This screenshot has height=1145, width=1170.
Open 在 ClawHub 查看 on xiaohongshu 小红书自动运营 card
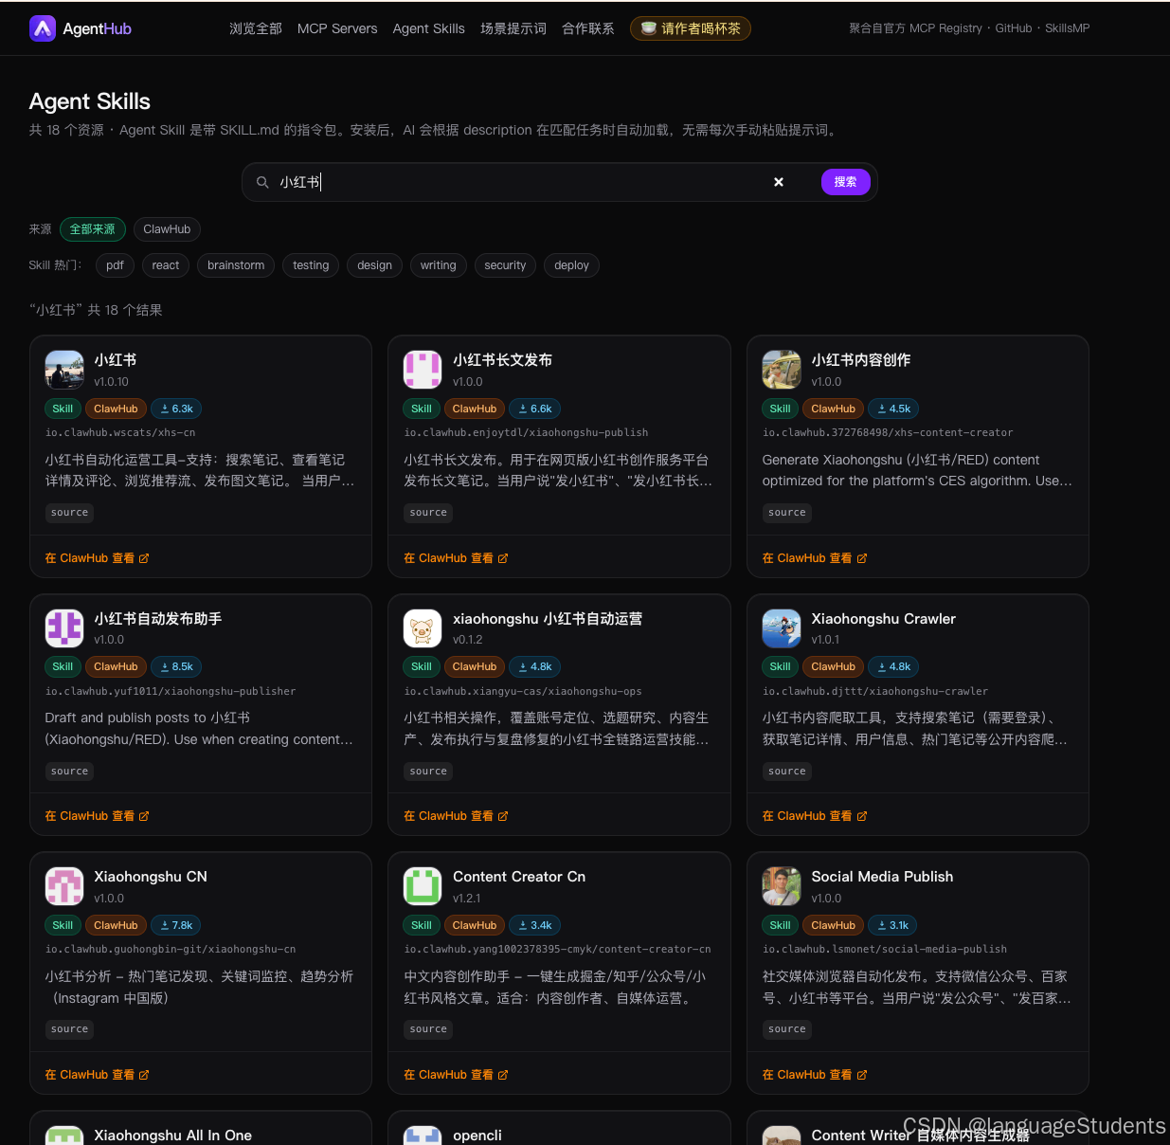(456, 816)
